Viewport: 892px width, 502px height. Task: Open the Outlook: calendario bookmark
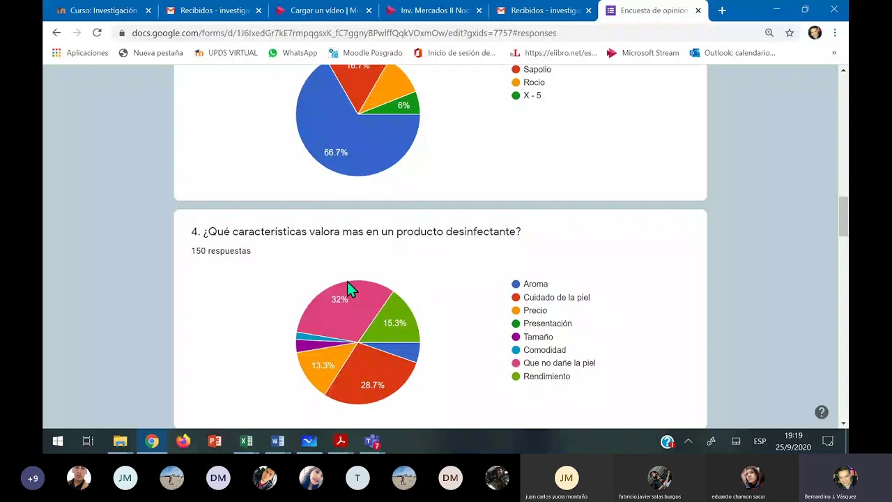pos(732,53)
